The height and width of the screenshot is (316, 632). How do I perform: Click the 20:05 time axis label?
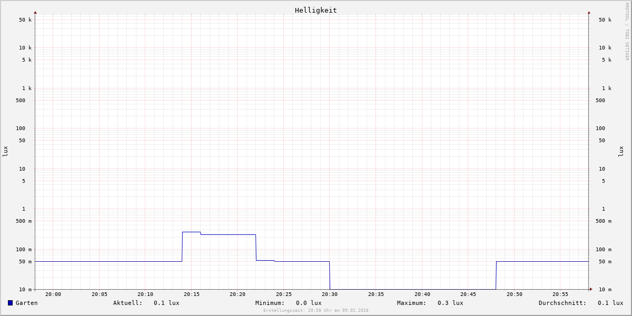tap(100, 294)
